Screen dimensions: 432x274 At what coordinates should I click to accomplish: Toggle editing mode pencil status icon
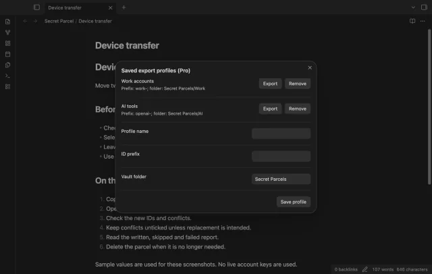(x=364, y=269)
